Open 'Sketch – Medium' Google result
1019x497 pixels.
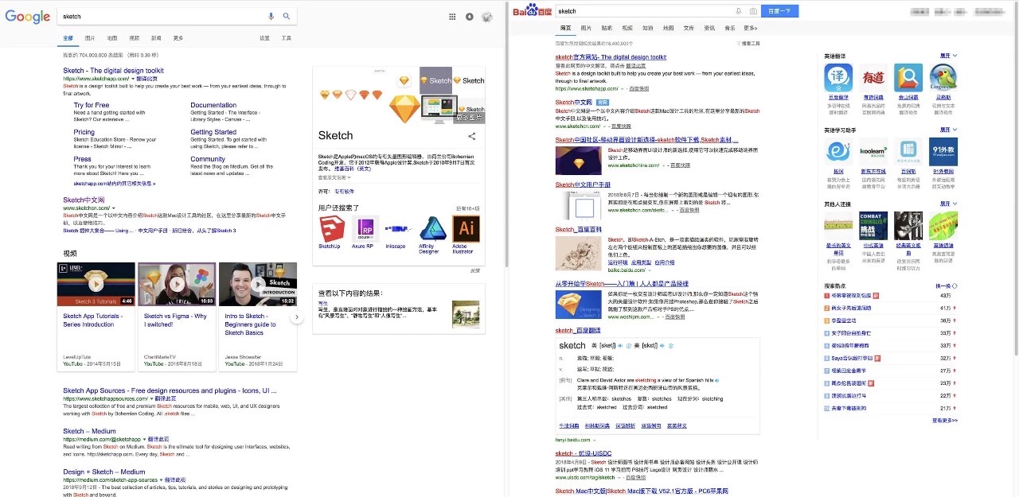tap(89, 431)
